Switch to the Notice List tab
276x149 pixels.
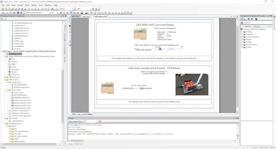78,144
